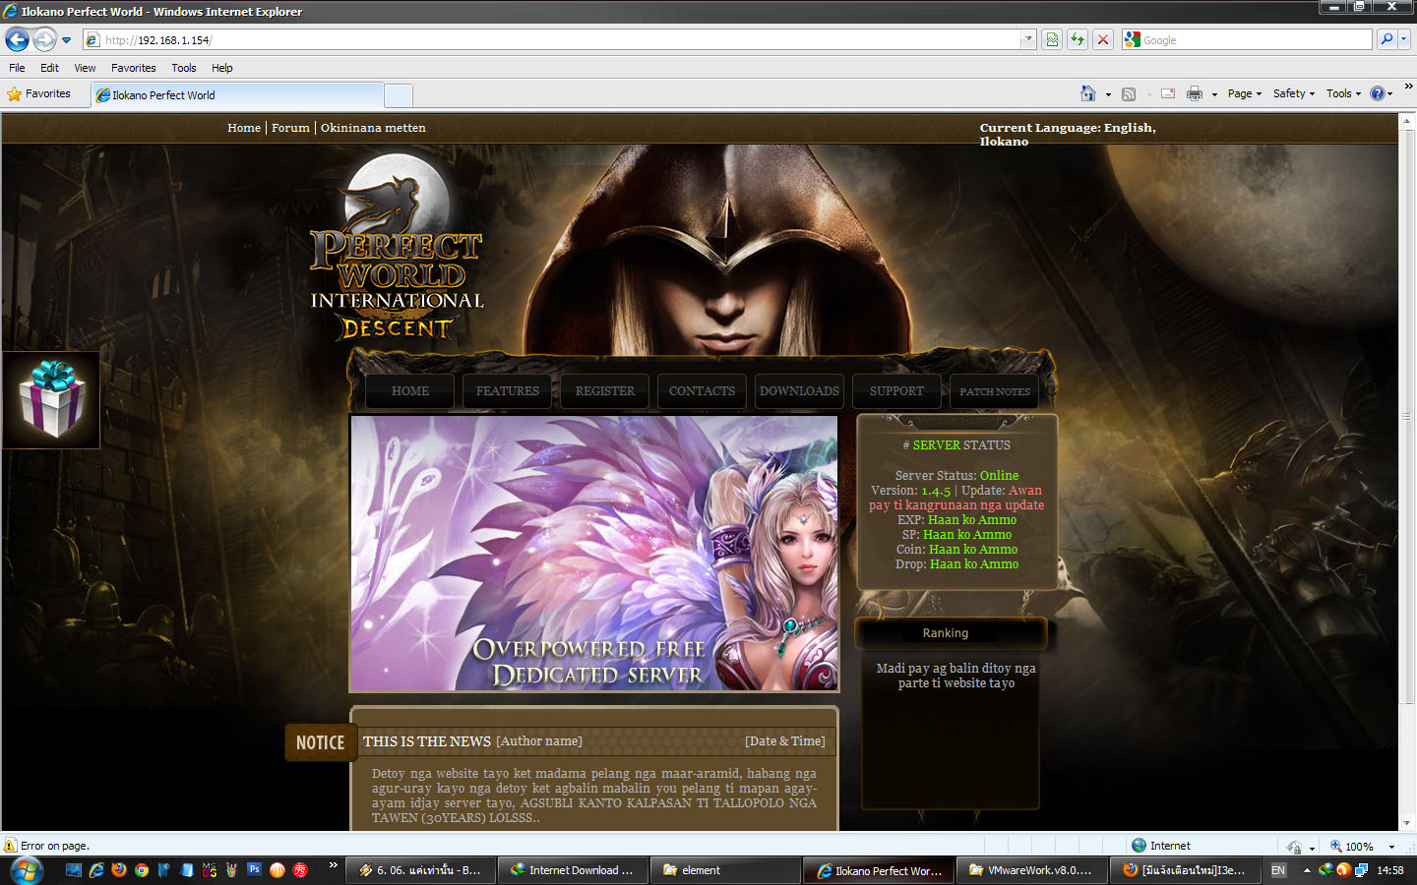This screenshot has height=885, width=1417.
Task: Click the Home icon in command bar
Action: (1087, 93)
